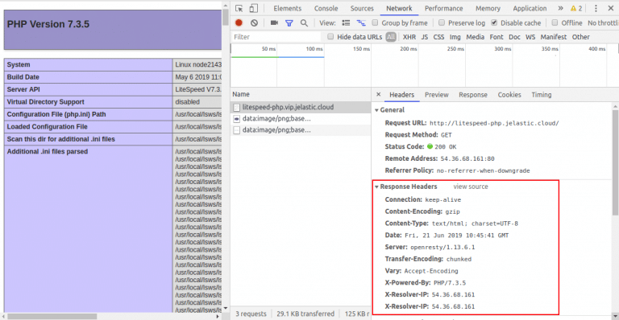The height and width of the screenshot is (320, 619).
Task: Open the Sources tab
Action: [x=362, y=8]
